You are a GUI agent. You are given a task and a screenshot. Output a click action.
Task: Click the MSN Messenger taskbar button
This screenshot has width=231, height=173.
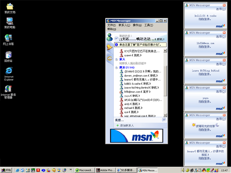pos(147,170)
